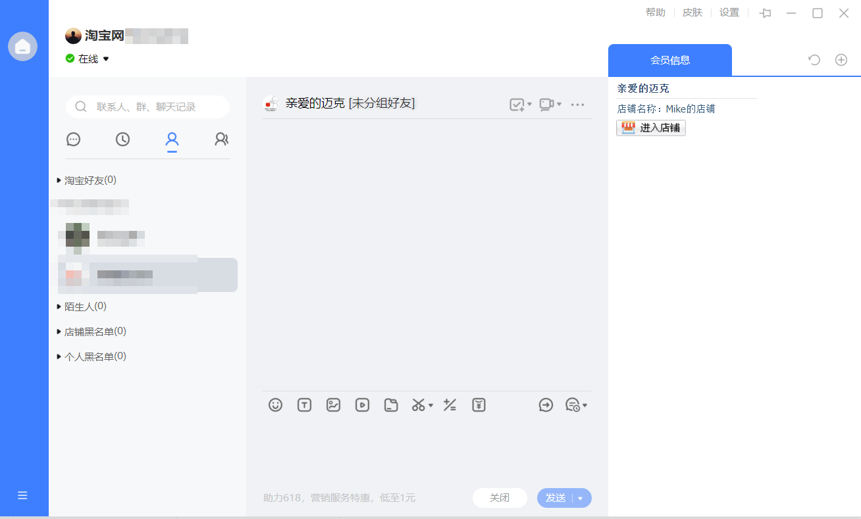Switch to the 会员信息 tab
Screen dimensions: 861x519
[x=669, y=59]
